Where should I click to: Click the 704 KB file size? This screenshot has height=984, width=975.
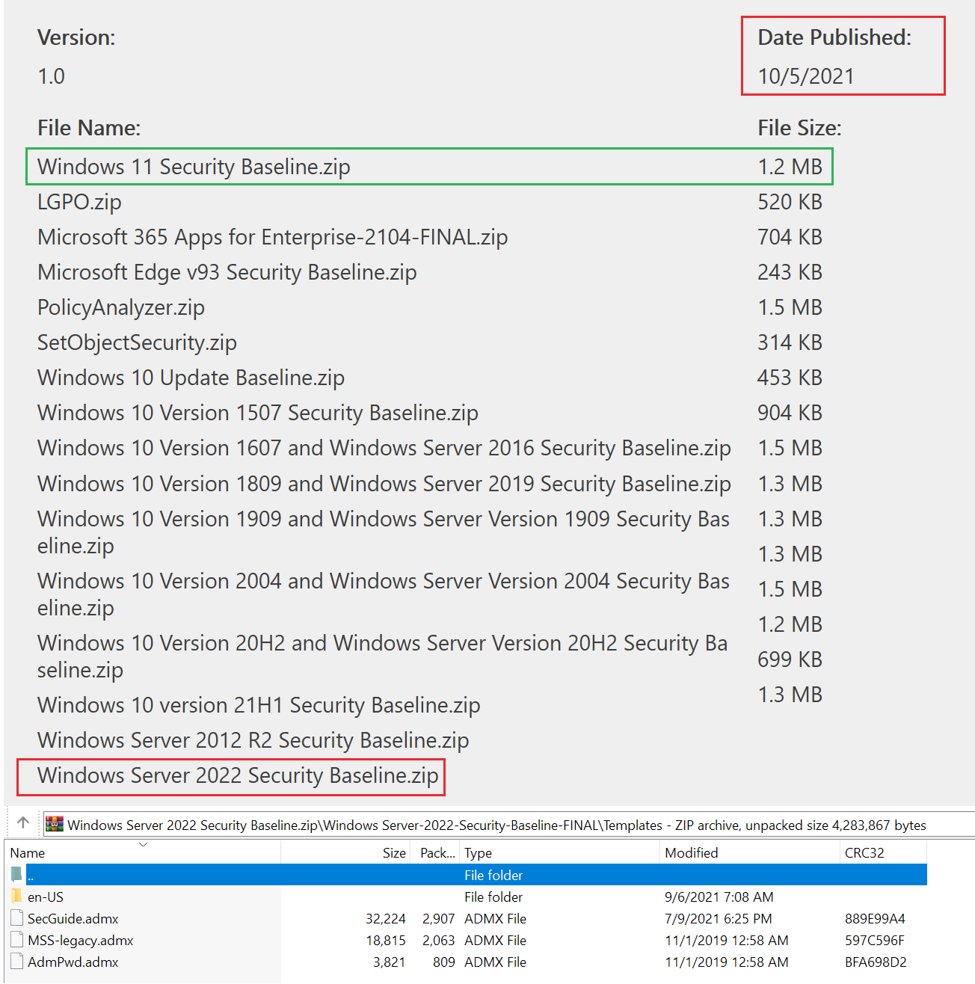[790, 237]
